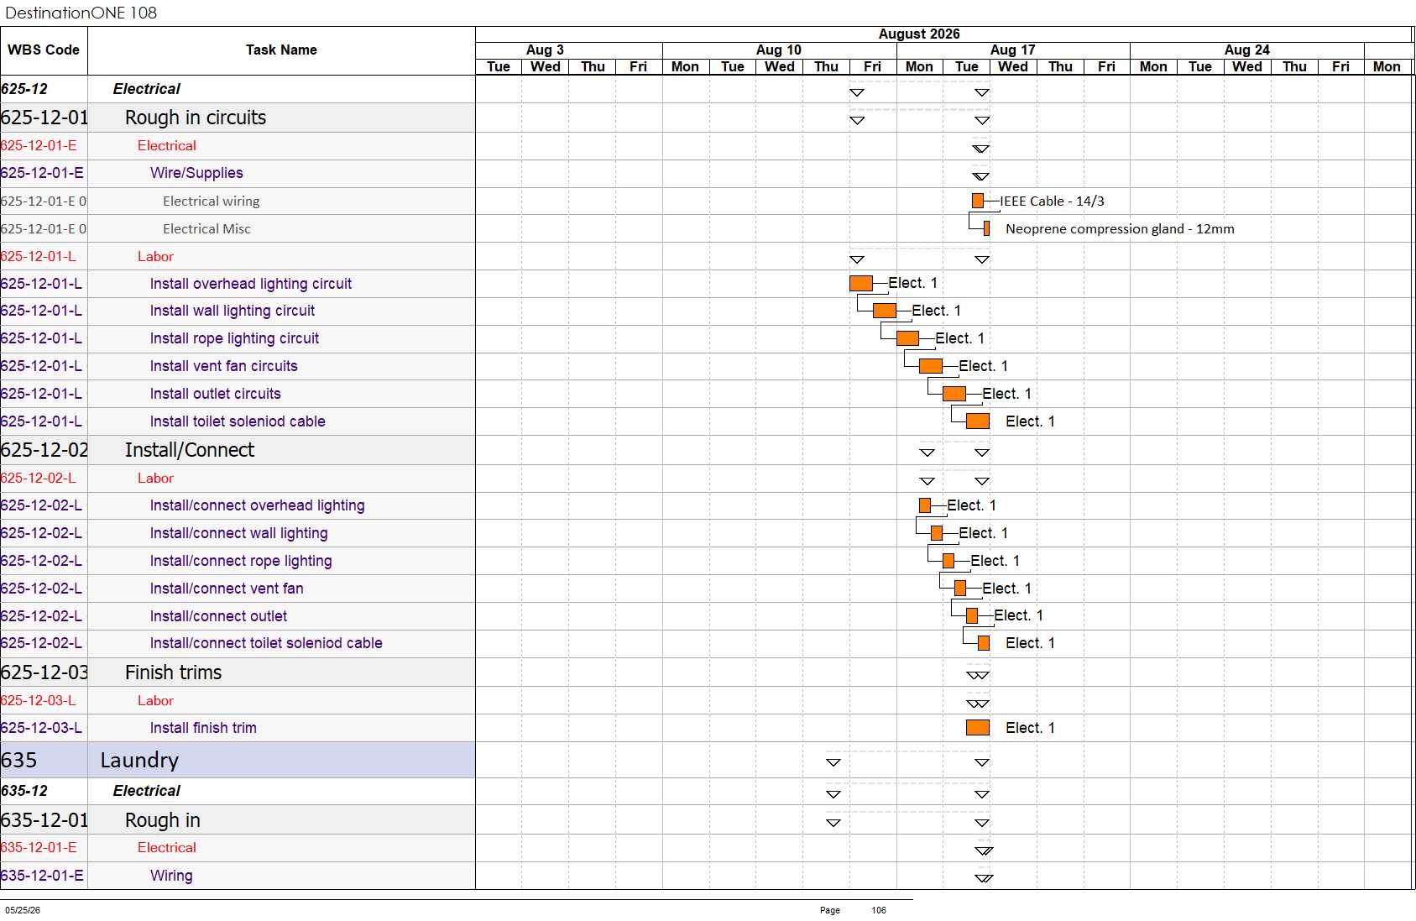
Task: Select "Install/connect vent fan" task name
Action: tap(227, 589)
